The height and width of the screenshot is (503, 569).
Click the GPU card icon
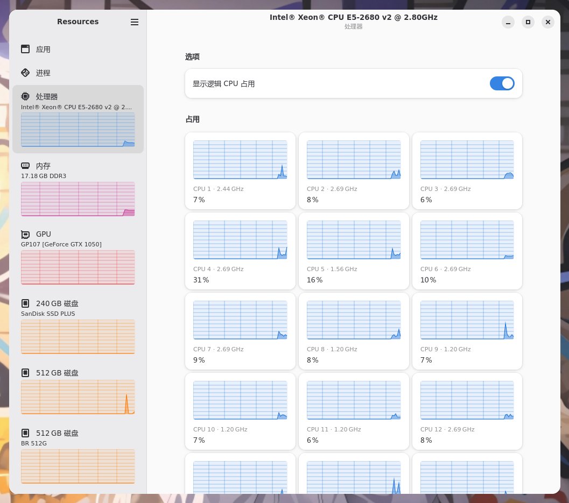[x=25, y=234]
